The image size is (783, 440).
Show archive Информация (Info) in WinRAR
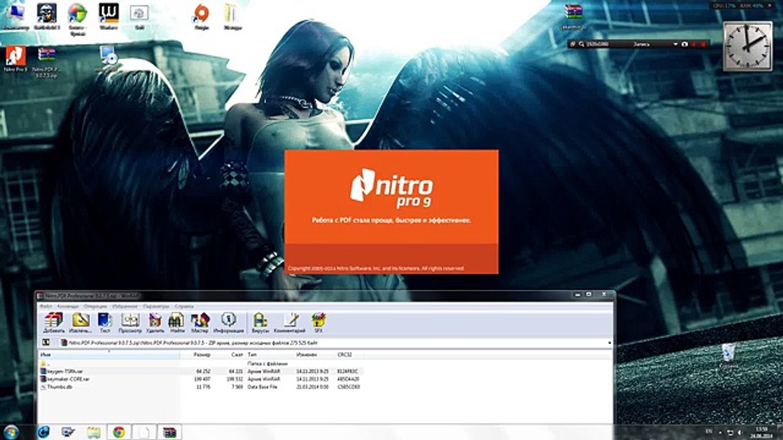pyautogui.click(x=229, y=323)
